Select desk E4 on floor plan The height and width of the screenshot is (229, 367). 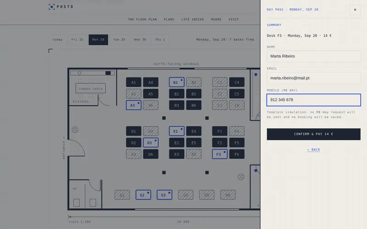[194, 131]
